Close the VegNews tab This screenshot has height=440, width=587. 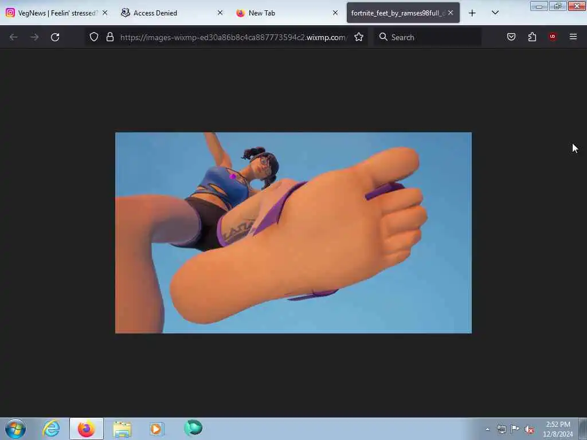click(x=105, y=13)
